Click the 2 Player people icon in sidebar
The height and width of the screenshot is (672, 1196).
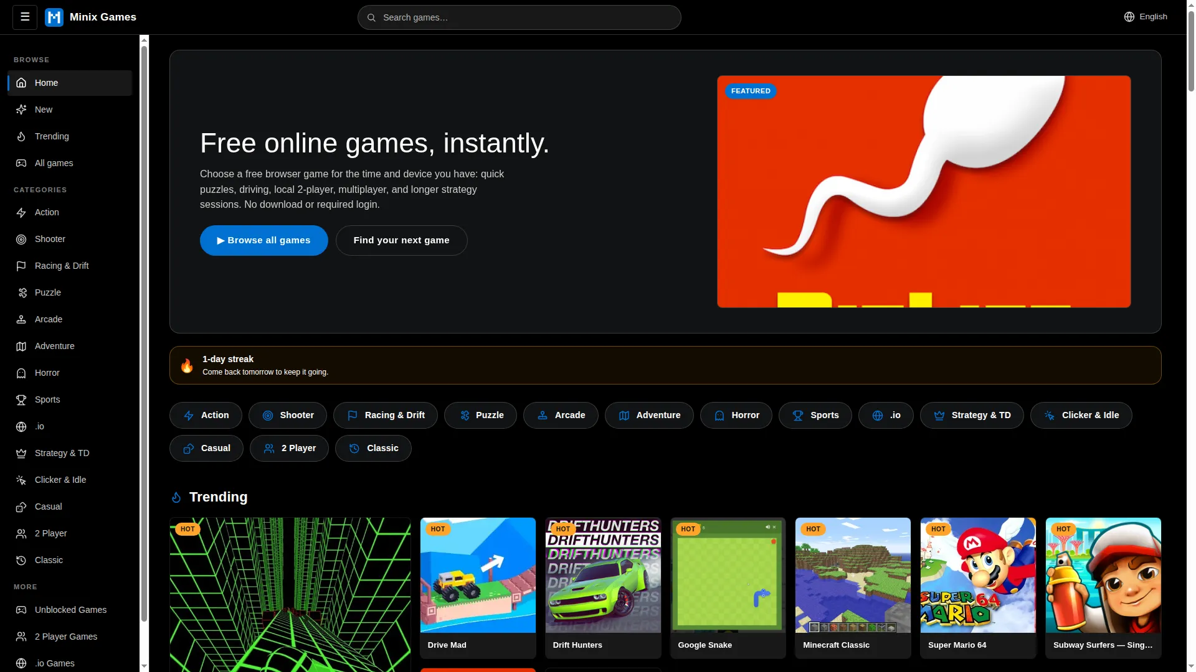click(x=21, y=533)
